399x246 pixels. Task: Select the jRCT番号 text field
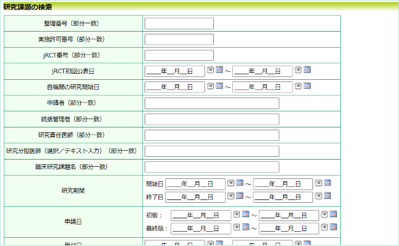178,55
